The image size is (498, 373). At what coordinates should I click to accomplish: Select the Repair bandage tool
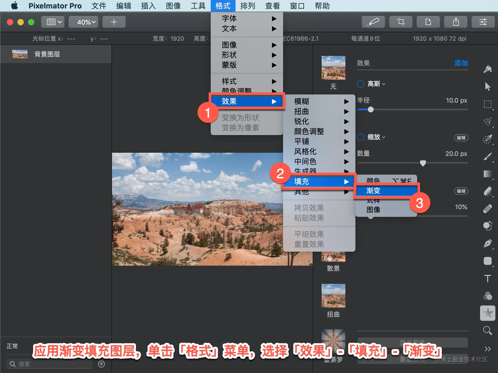tap(487, 209)
